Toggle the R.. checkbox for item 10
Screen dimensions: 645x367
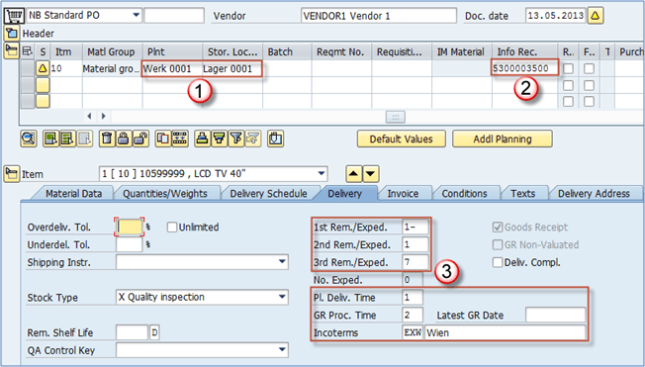[568, 68]
